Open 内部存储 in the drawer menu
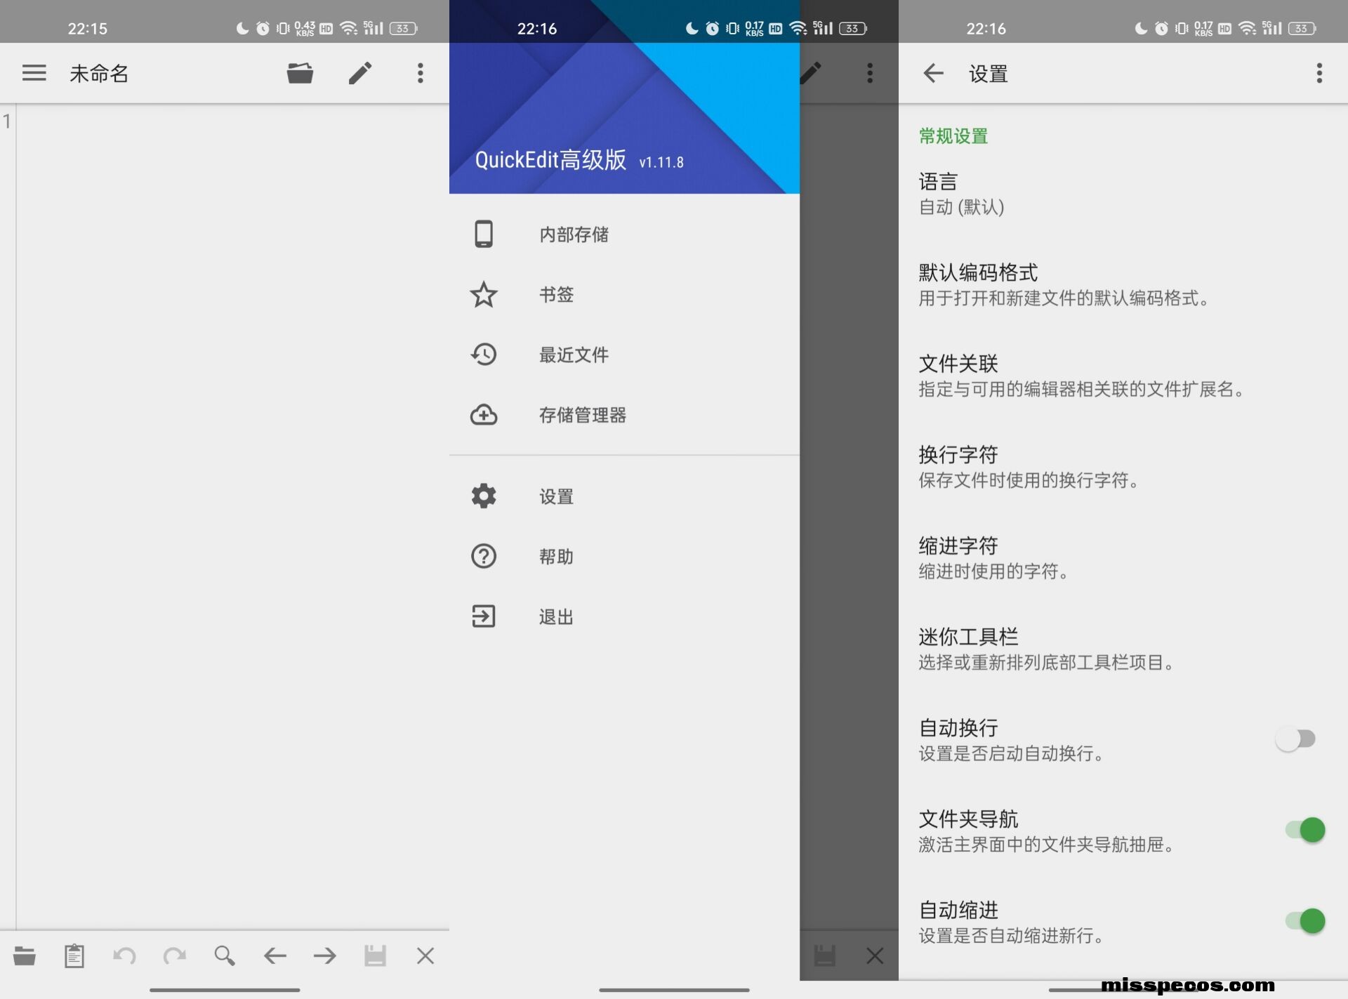The image size is (1348, 999). point(624,234)
